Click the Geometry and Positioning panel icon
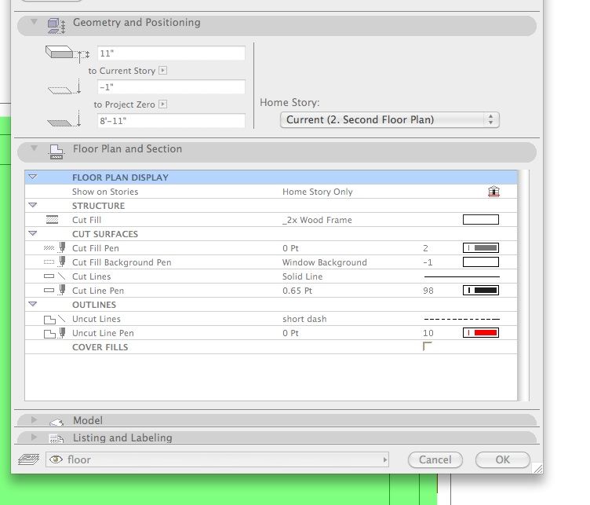 point(56,26)
